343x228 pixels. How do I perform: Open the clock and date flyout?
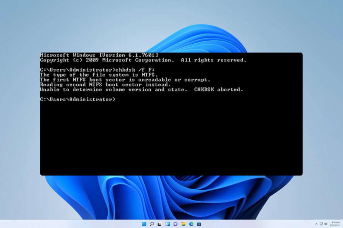335,224
